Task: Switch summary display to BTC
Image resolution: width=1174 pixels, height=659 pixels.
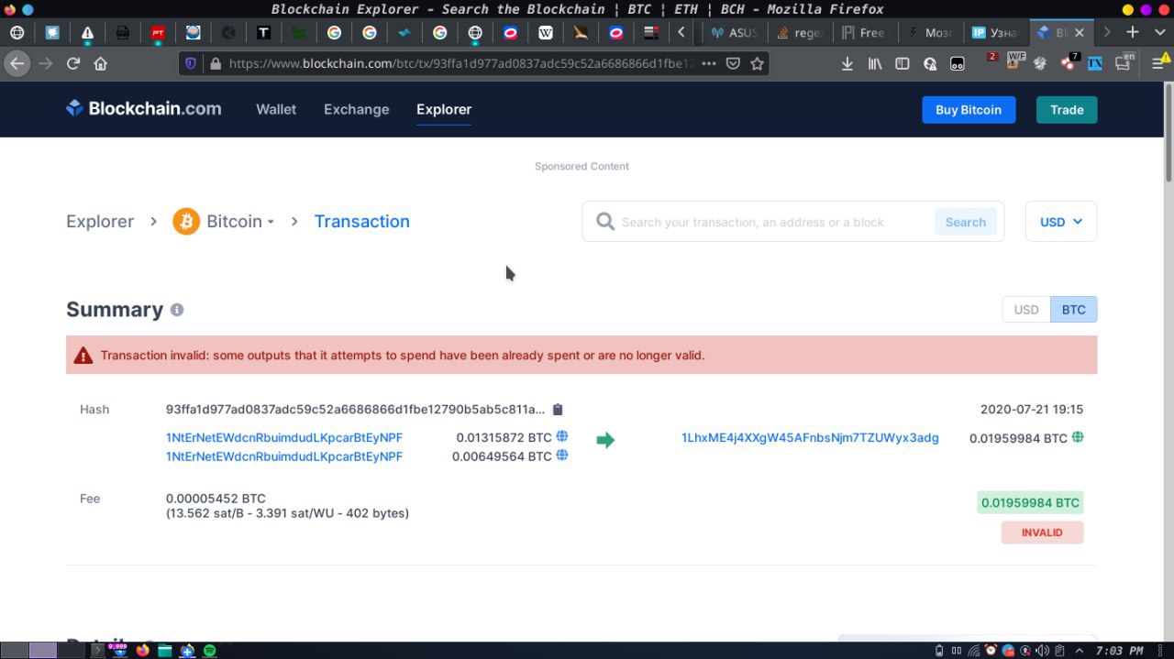Action: point(1073,310)
